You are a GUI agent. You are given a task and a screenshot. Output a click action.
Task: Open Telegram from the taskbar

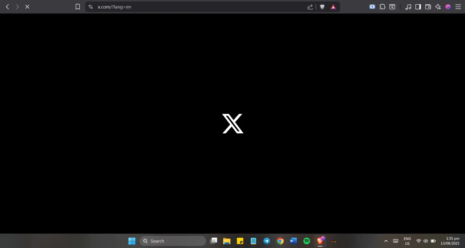267,241
